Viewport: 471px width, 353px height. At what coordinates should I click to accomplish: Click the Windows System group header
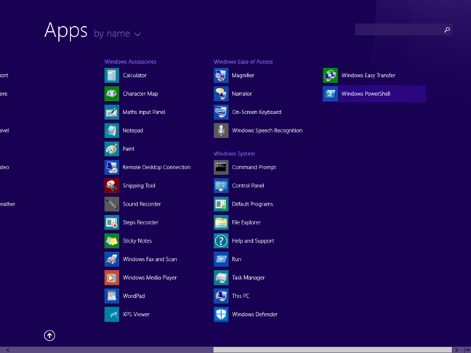click(x=234, y=154)
